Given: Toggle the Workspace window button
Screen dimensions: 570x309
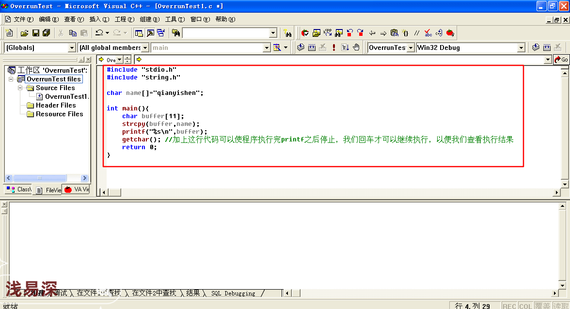Looking at the screenshot, I should coord(139,33).
